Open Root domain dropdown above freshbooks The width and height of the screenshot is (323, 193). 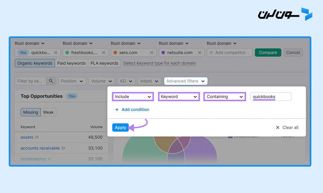coord(78,43)
